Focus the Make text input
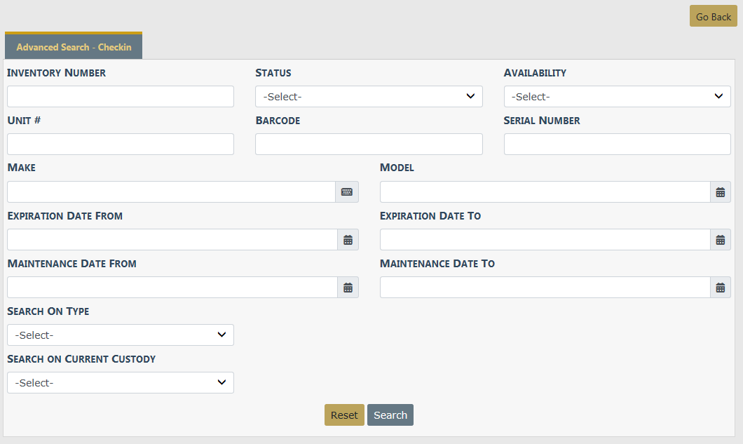743x444 pixels. [x=171, y=192]
